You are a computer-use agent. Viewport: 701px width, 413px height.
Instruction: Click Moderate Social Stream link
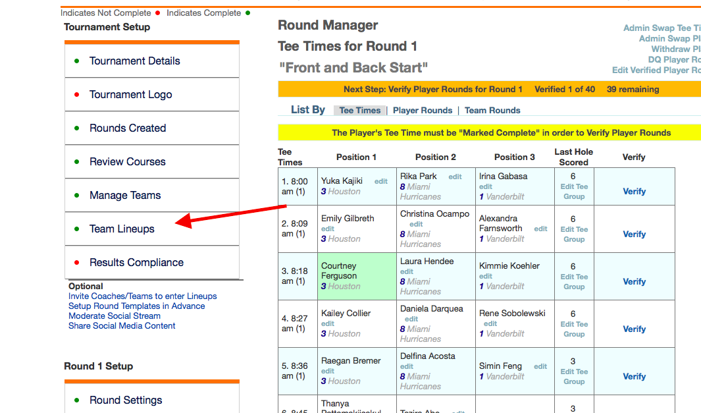pos(115,316)
